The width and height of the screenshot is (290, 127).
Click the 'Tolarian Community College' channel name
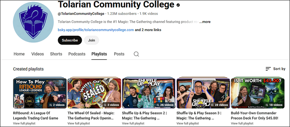(116, 5)
